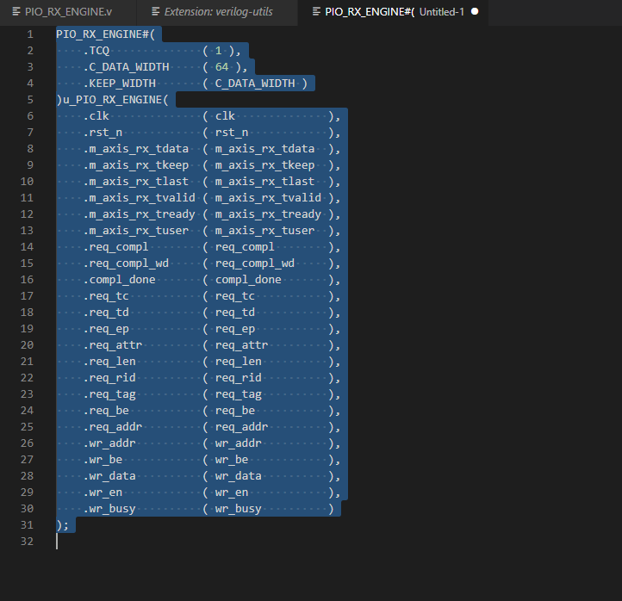Click the m_axis_rx_tvalid signal connection
Screen dimensions: 622x601
click(x=268, y=198)
